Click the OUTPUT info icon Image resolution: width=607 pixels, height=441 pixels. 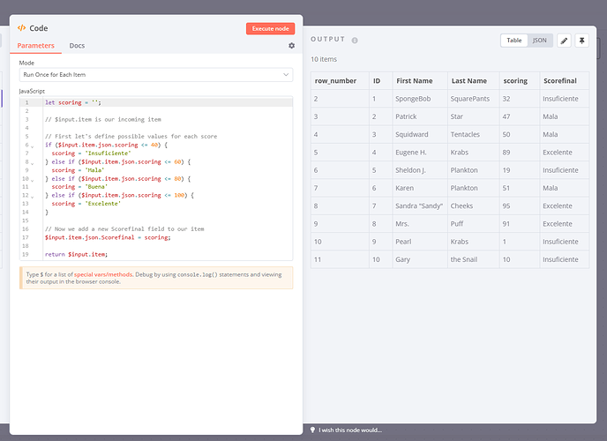(355, 41)
